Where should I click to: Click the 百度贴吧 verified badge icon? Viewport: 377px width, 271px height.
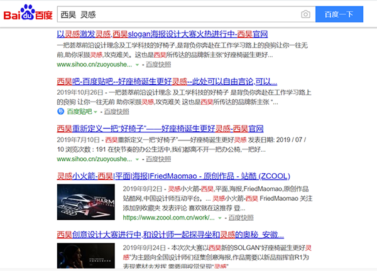click(x=60, y=111)
